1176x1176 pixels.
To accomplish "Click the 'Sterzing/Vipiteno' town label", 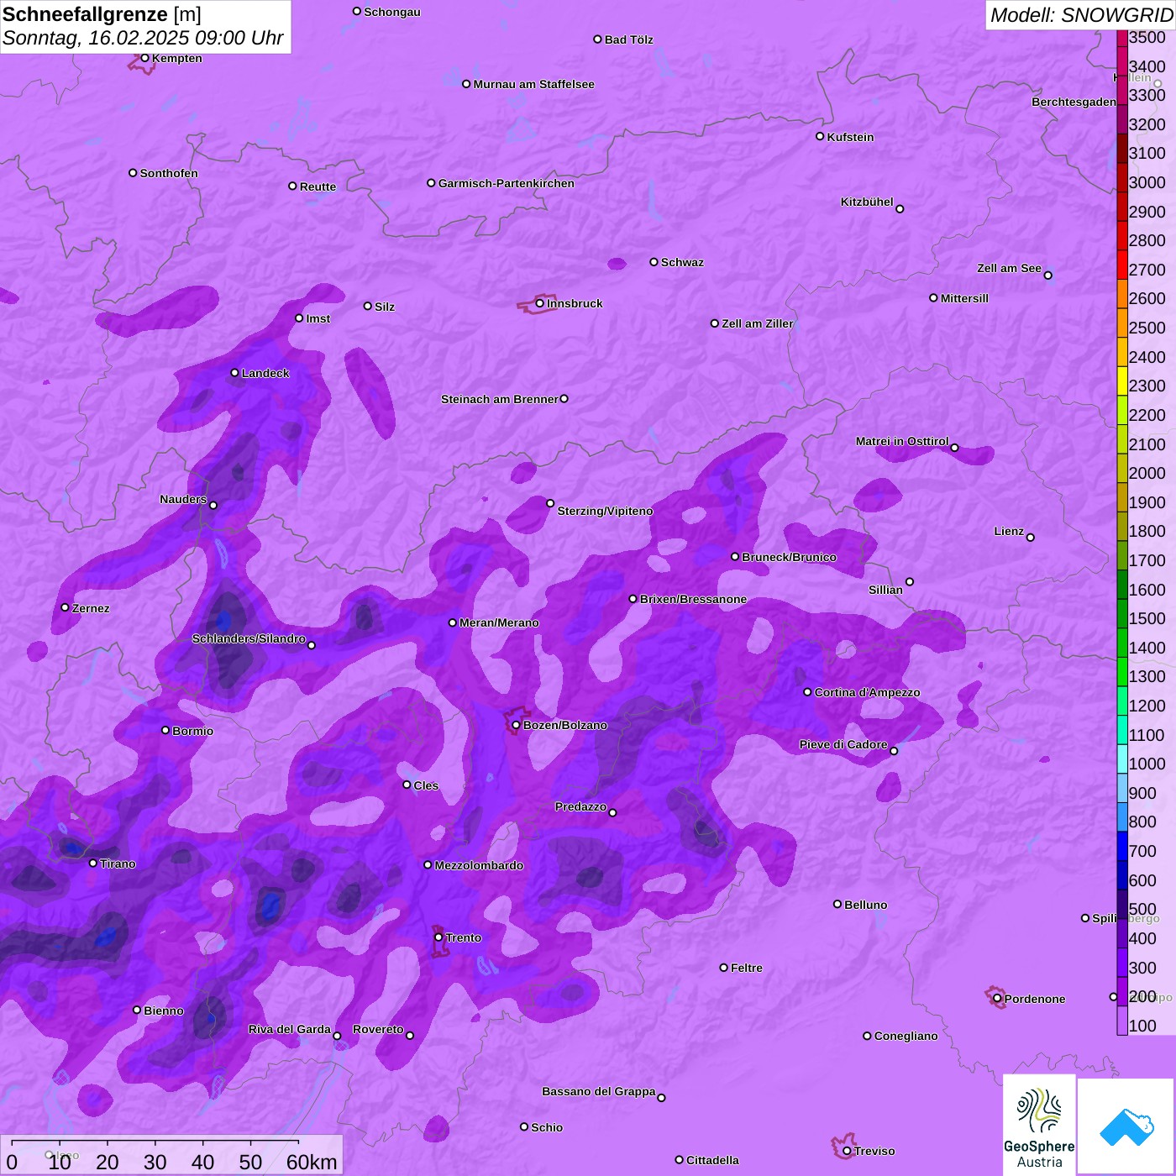I will pyautogui.click(x=605, y=511).
